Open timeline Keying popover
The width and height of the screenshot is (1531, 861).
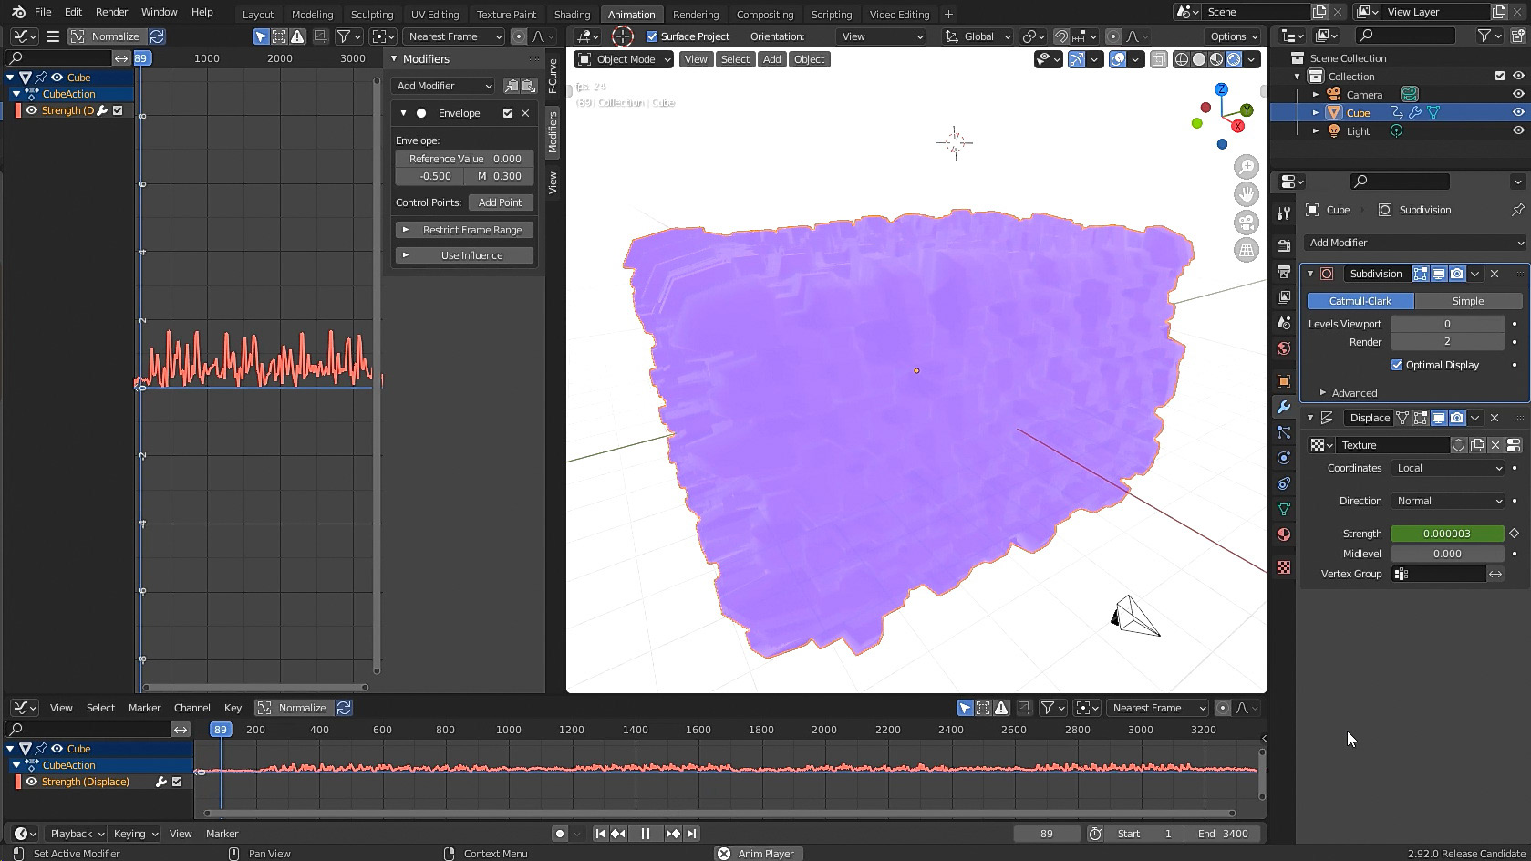[135, 834]
